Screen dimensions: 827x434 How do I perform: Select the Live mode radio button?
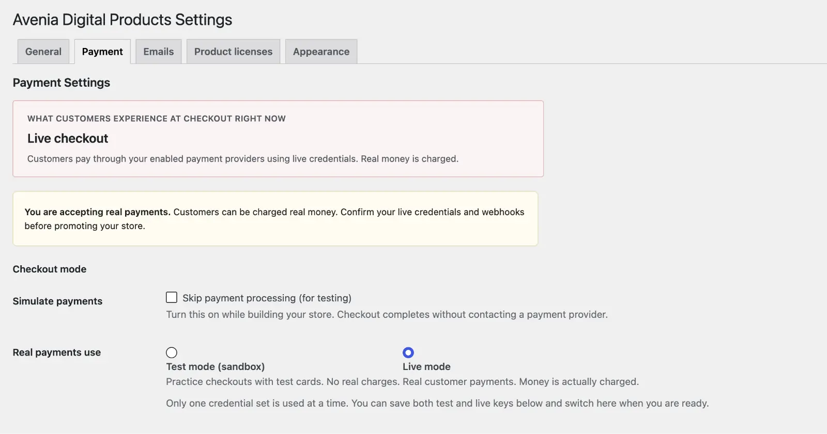click(x=408, y=352)
